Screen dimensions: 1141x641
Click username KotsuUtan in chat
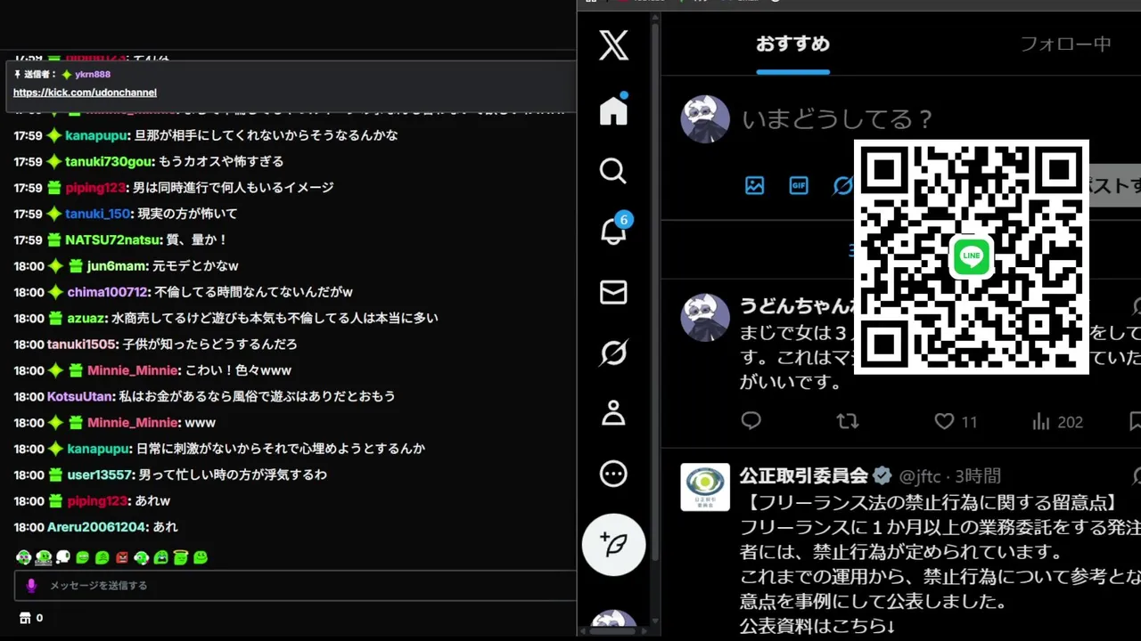click(x=80, y=396)
